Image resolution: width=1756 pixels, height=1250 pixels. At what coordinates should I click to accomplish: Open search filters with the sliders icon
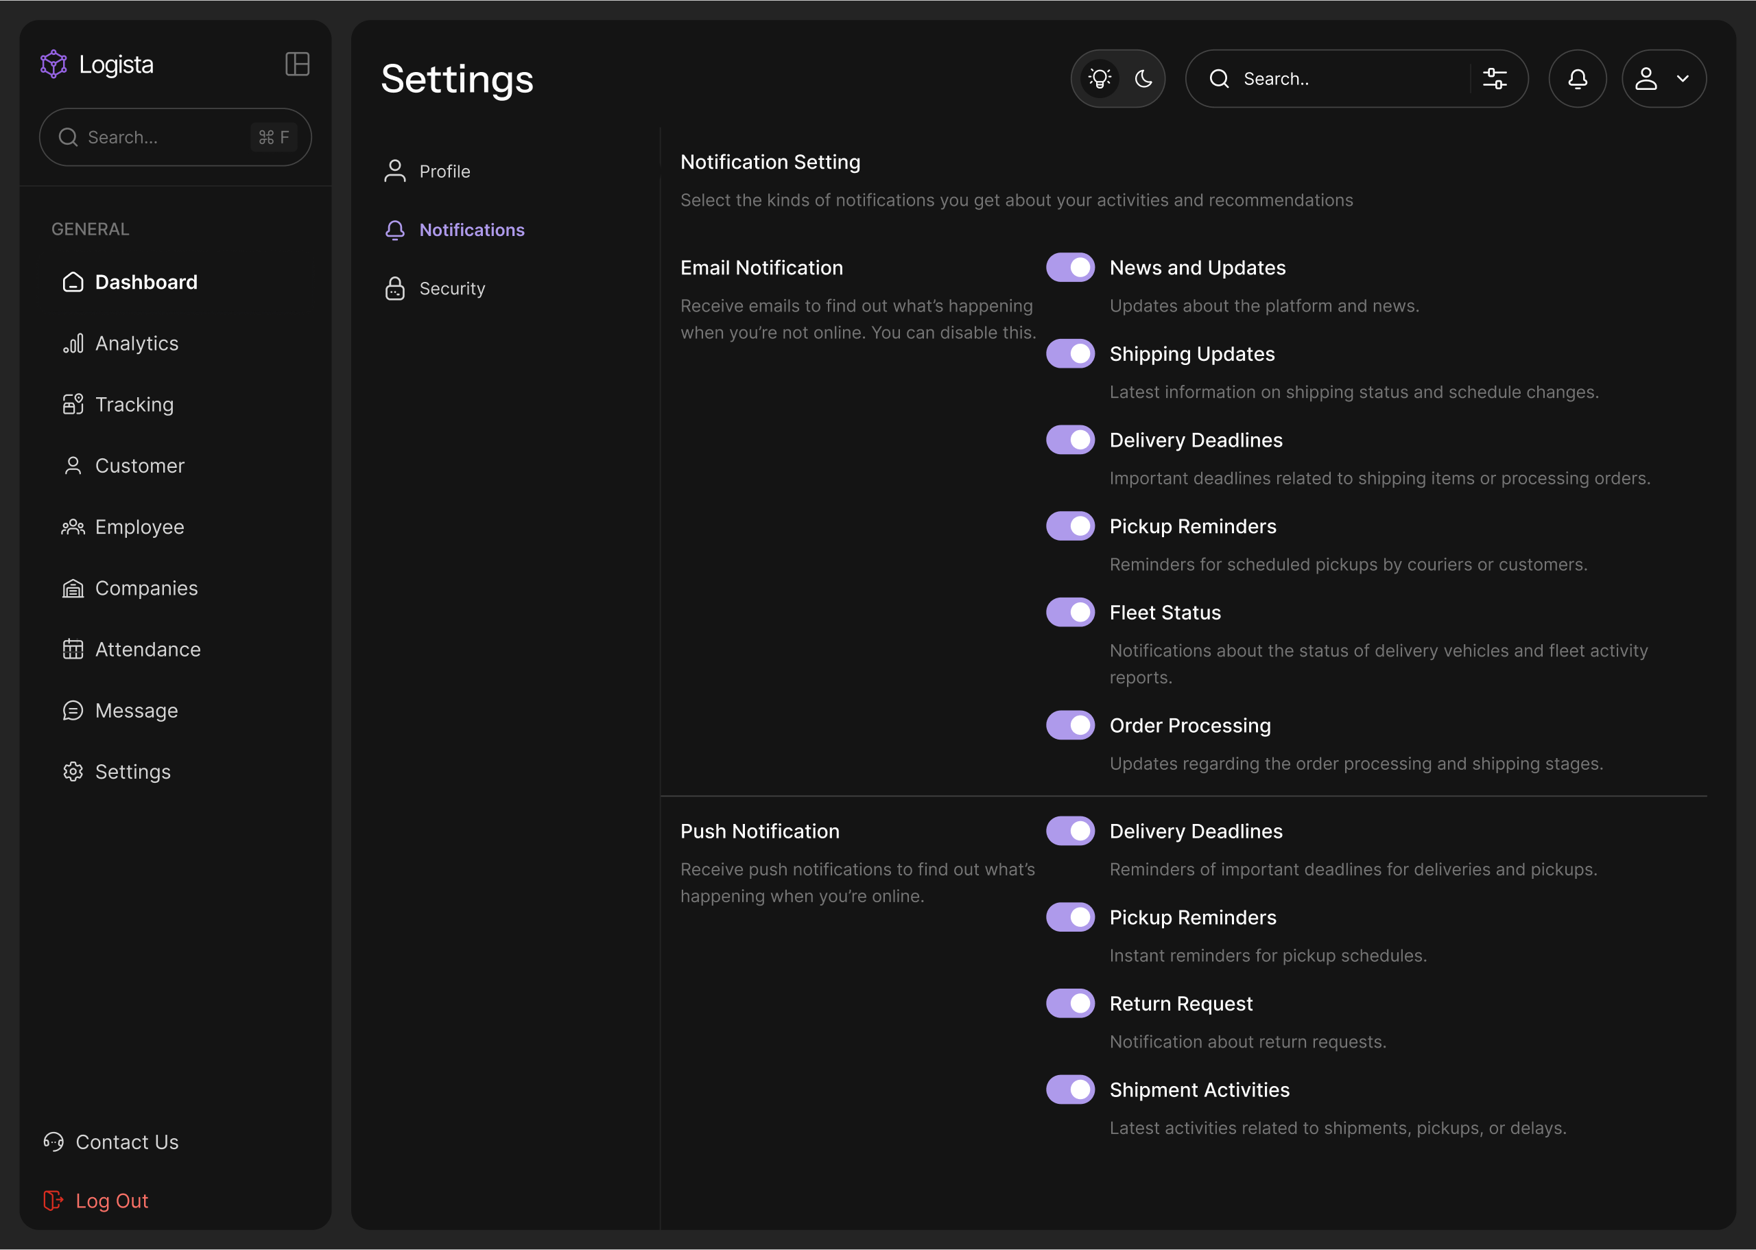click(1495, 78)
